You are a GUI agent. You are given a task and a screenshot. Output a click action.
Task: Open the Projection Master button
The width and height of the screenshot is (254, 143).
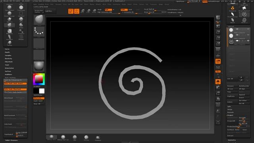(39, 11)
